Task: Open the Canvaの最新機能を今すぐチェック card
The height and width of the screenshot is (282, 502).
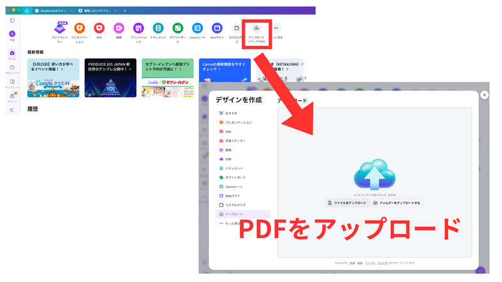Action: pyautogui.click(x=225, y=71)
